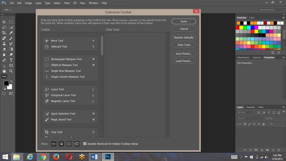Viewport: 286px width, 161px height.
Task: Toggle lock image pixels brush icon in Layers
Action: [249, 124]
